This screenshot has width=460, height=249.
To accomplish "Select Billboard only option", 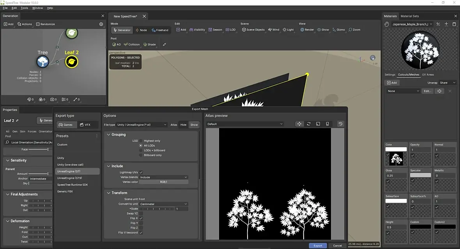I will (x=141, y=155).
